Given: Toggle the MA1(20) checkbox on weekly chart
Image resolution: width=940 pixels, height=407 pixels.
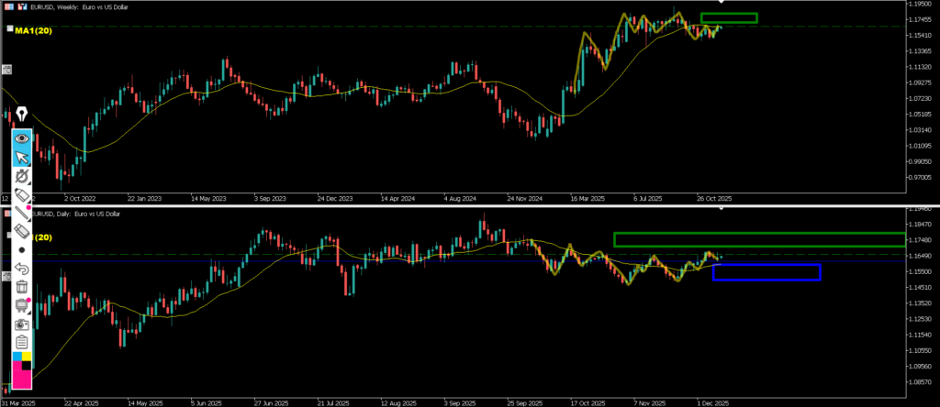Looking at the screenshot, I should [9, 30].
